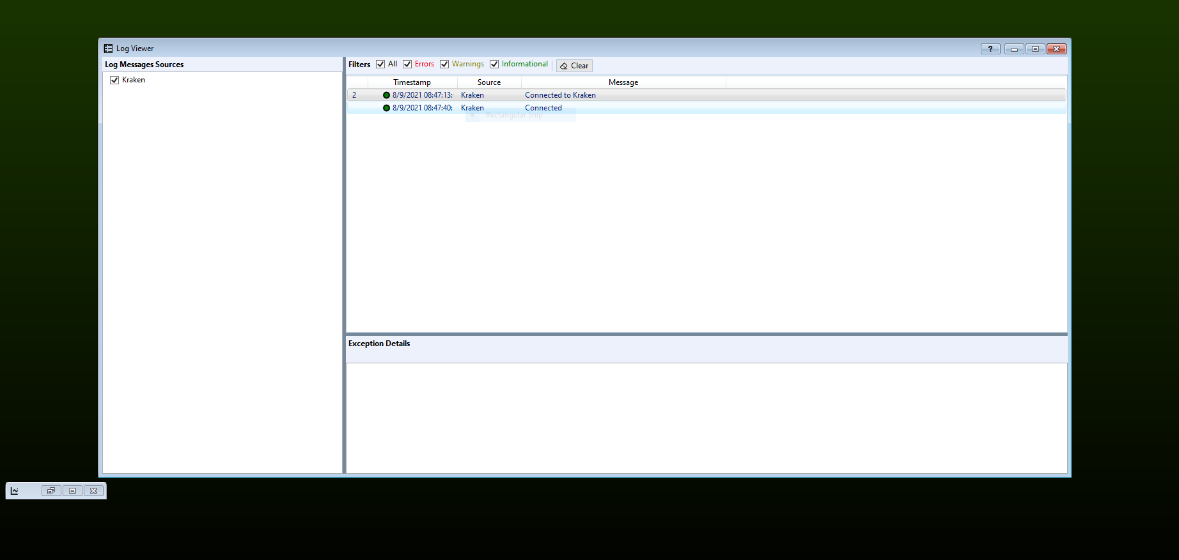
Task: Disable the Warnings filter
Action: 444,64
